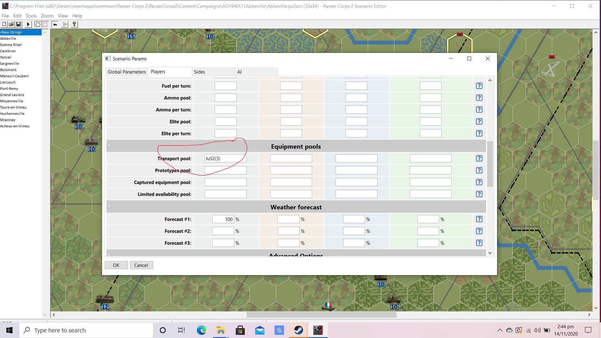
Task: Click the New scenario toolbar icon
Action: tap(4, 24)
